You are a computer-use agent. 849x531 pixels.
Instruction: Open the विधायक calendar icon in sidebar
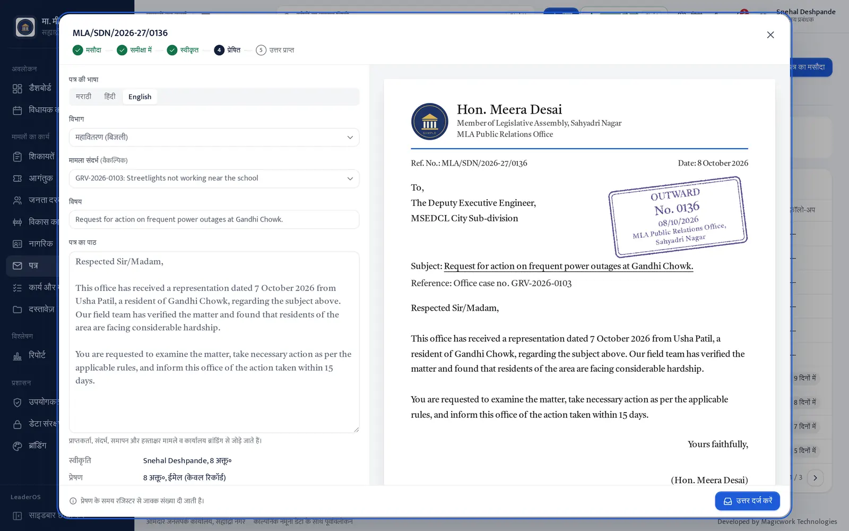click(18, 110)
